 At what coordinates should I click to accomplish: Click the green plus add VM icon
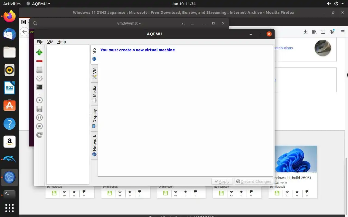(x=39, y=52)
